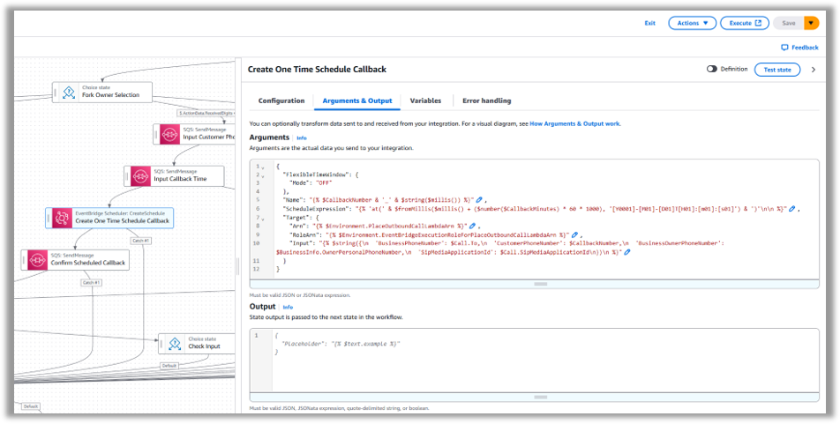Click the drag handle on Fork Owner Selection node

click(56, 92)
